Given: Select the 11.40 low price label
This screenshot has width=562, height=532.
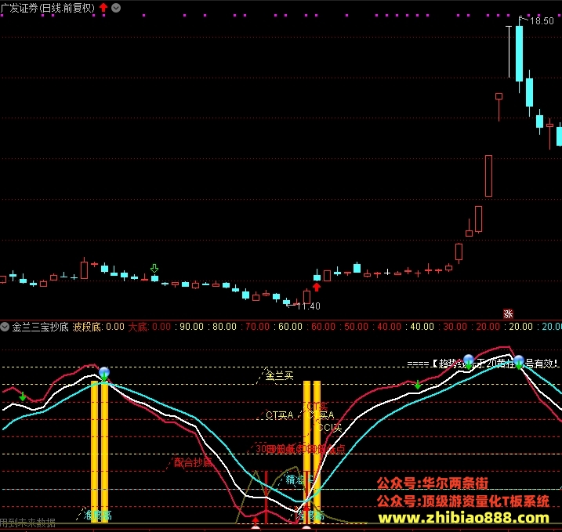Looking at the screenshot, I should point(308,306).
